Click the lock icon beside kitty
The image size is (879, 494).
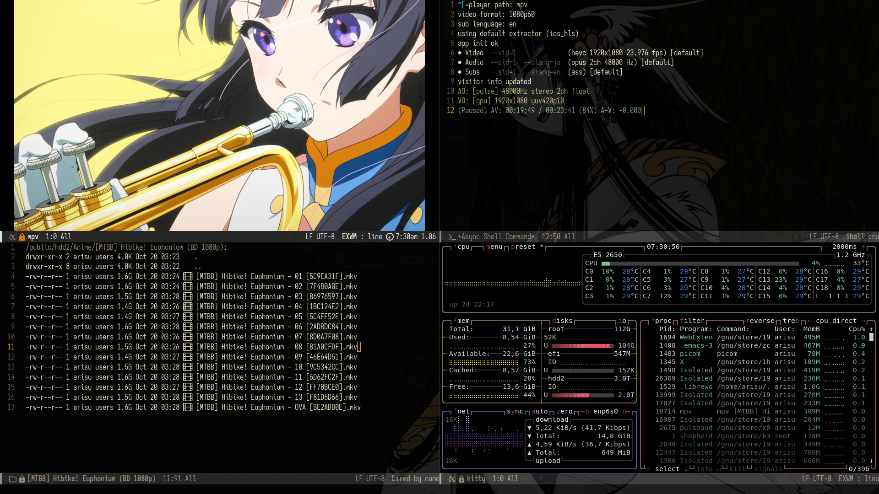[x=461, y=479]
